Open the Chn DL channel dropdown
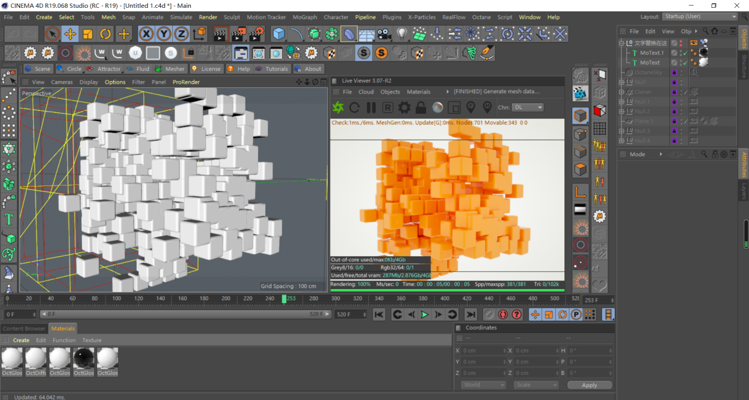Viewport: 749px width, 400px height. click(527, 107)
